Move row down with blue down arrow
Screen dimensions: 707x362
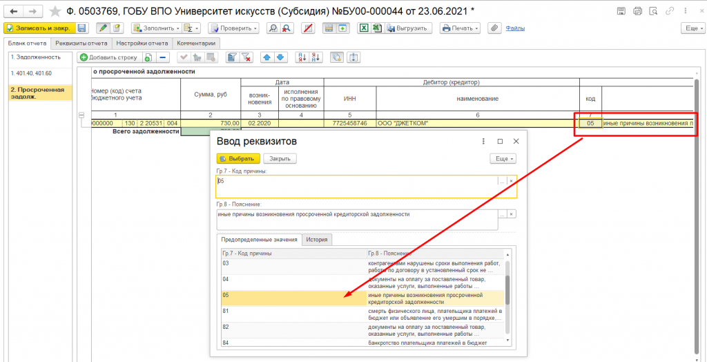click(x=280, y=57)
